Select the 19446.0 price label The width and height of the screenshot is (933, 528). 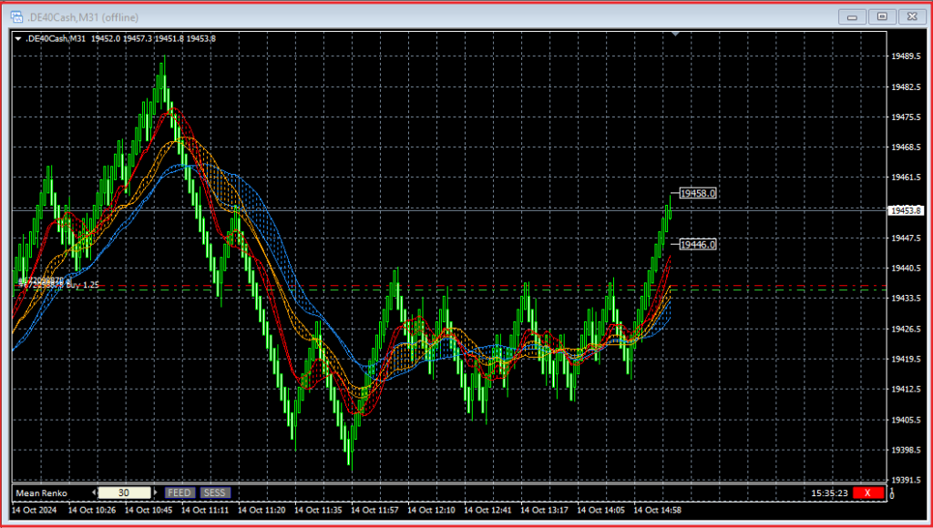tap(699, 245)
